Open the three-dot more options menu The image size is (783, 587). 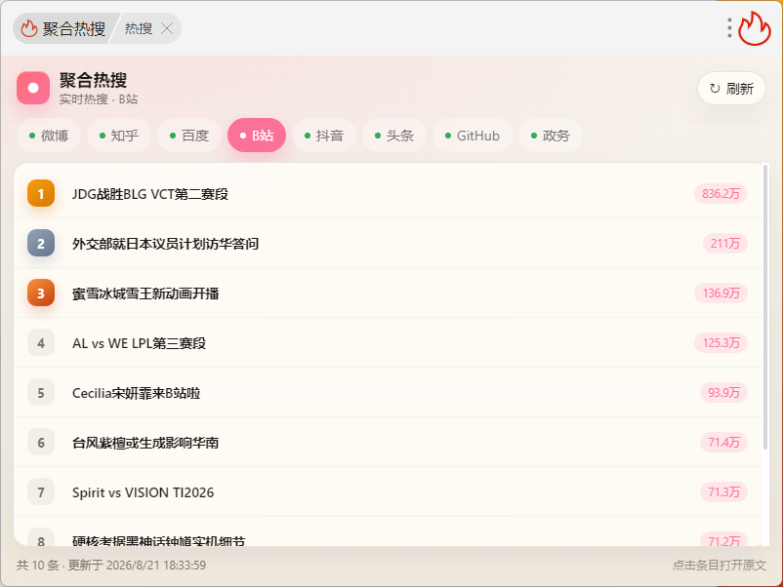point(729,28)
